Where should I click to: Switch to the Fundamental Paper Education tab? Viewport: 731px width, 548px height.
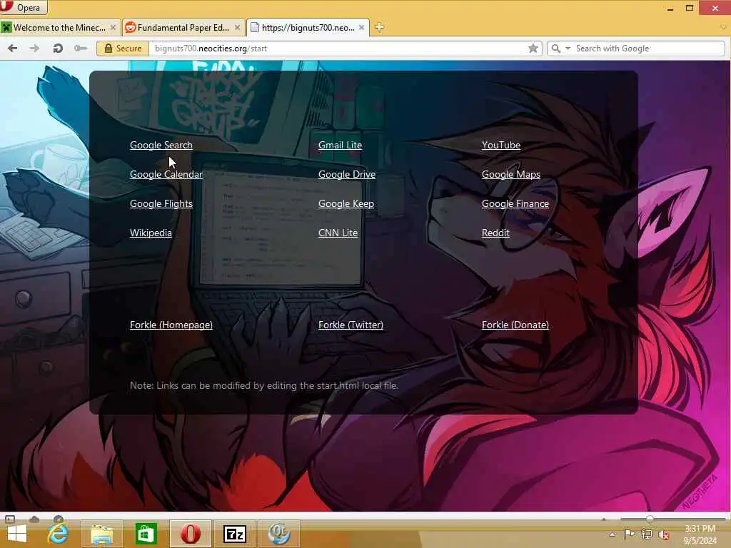coord(183,28)
